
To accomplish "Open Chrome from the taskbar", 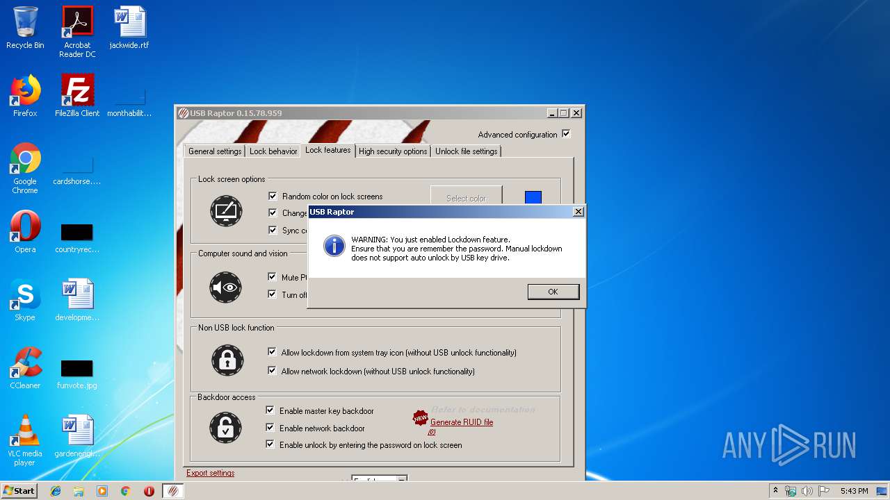I will 126,491.
